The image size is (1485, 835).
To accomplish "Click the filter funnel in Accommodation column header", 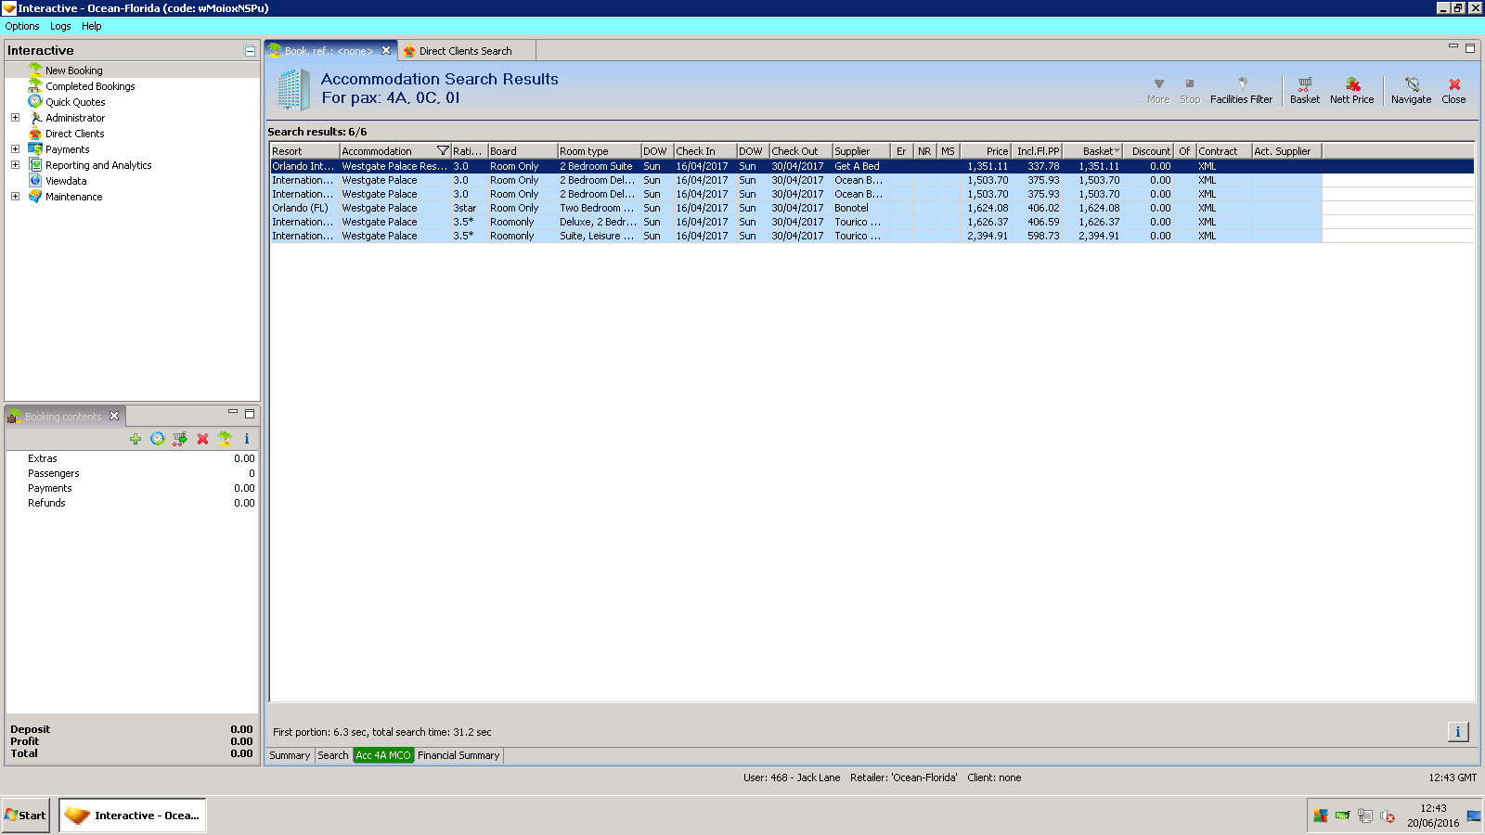I will 443,151.
